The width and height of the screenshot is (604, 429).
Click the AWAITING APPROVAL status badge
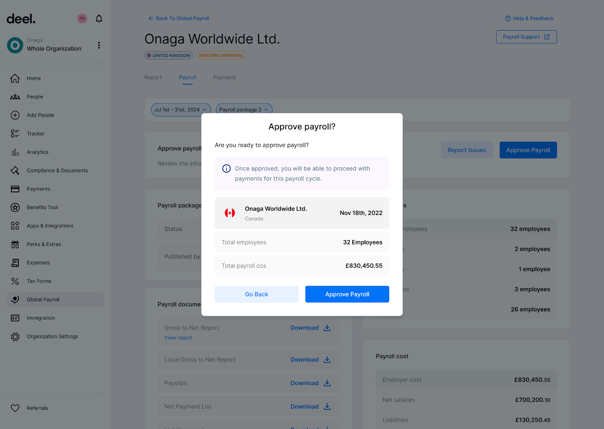click(221, 55)
